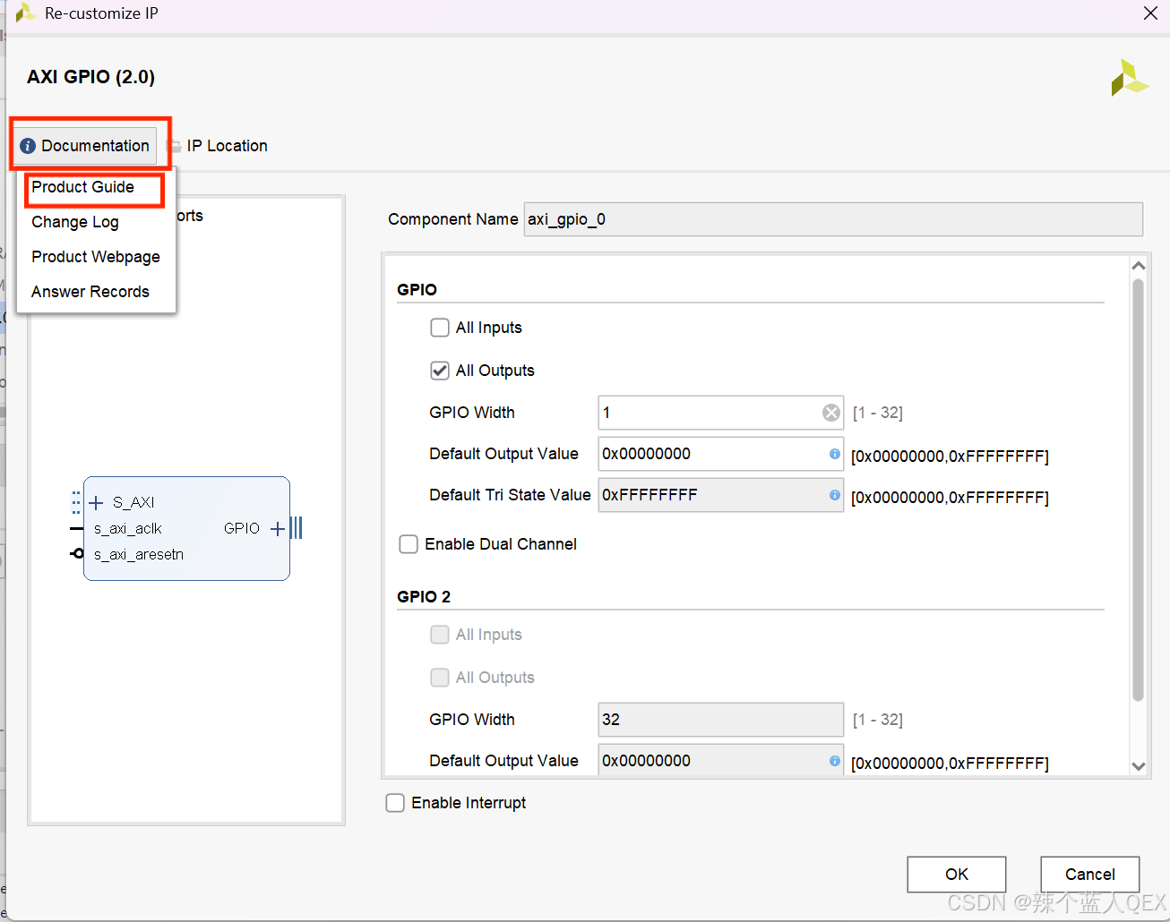Click the Xilinx logo in the top-right corner
The width and height of the screenshot is (1170, 922).
pos(1131,78)
